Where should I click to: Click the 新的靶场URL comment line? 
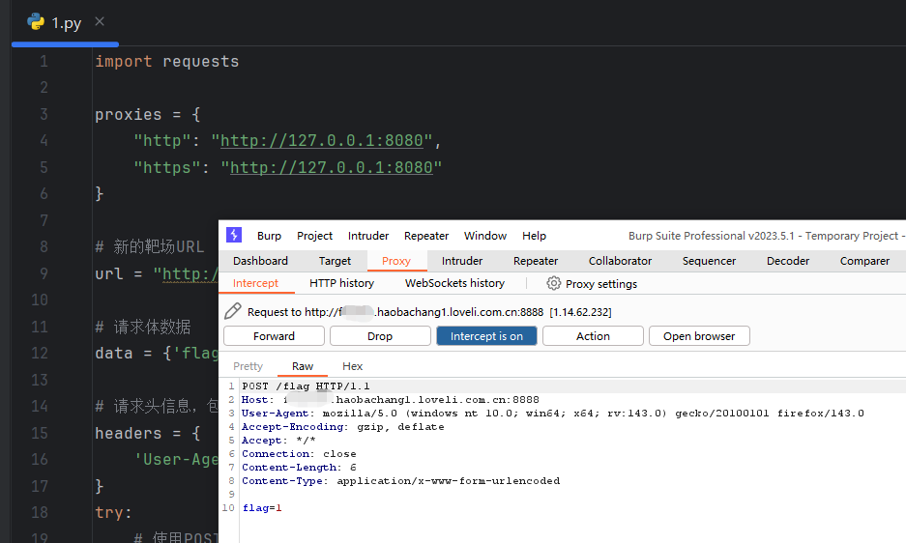(150, 247)
